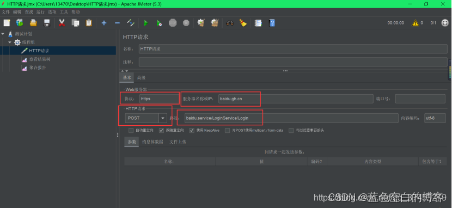Viewport: 452px width, 208px height.
Task: Open the 选项 menu
Action: tap(52, 12)
